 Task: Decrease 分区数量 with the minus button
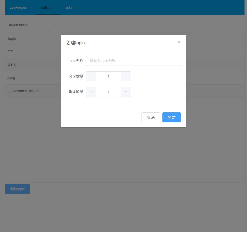click(x=91, y=76)
